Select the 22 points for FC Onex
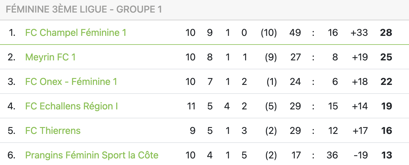The image size is (409, 165). (x=386, y=82)
